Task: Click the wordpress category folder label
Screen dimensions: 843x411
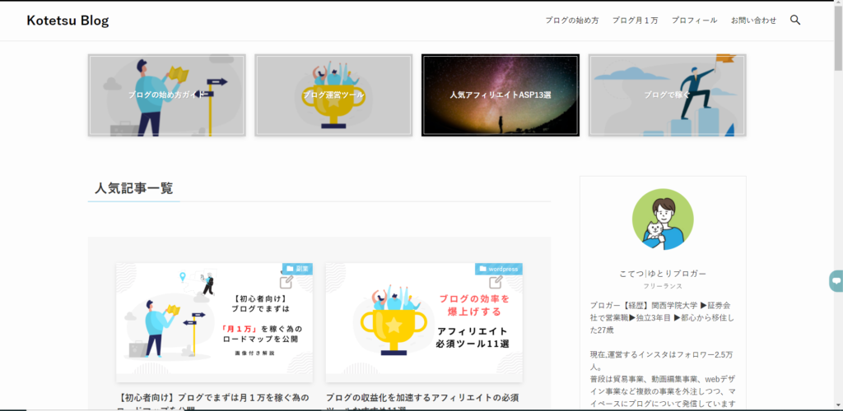Action: [x=499, y=269]
